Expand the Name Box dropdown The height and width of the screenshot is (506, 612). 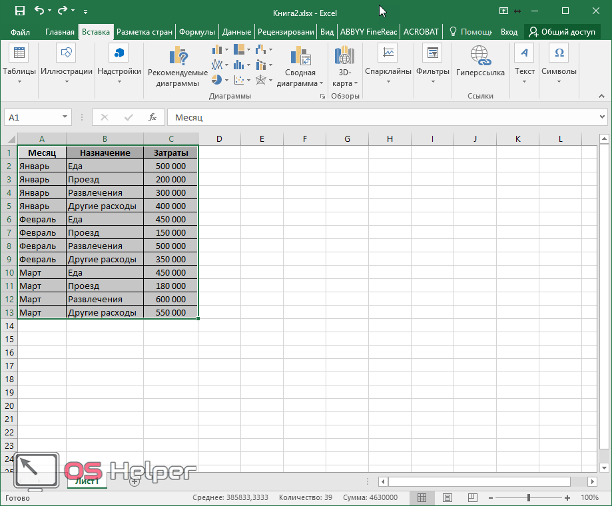click(65, 117)
